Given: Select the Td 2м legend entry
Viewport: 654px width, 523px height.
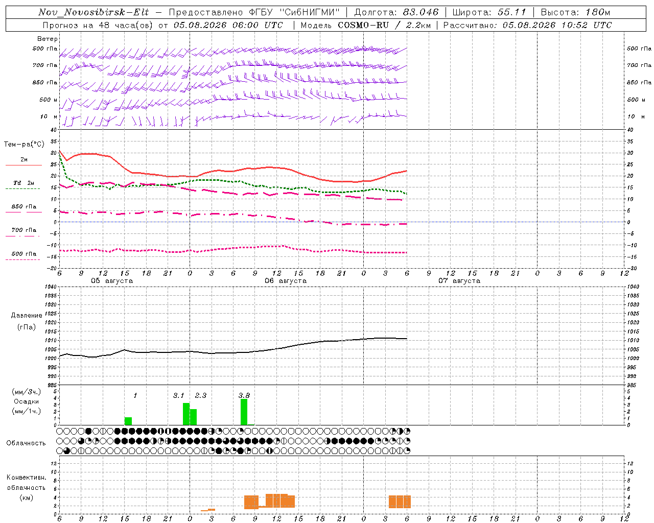Looking at the screenshot, I should pyautogui.click(x=24, y=183).
